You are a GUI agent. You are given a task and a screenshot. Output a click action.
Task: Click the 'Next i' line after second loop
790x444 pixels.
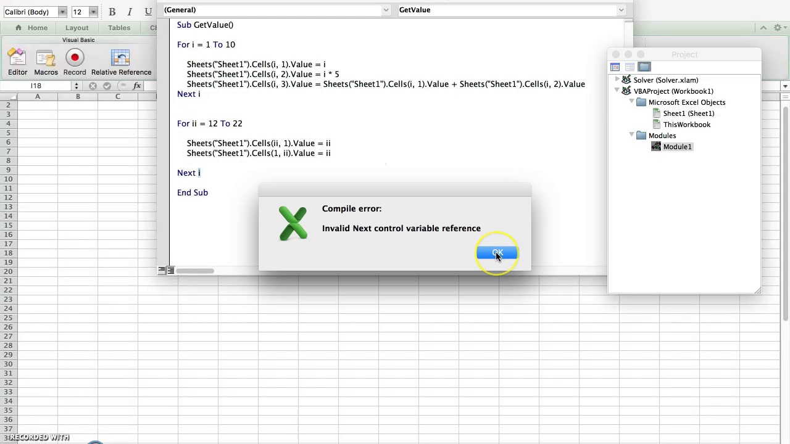tap(189, 173)
